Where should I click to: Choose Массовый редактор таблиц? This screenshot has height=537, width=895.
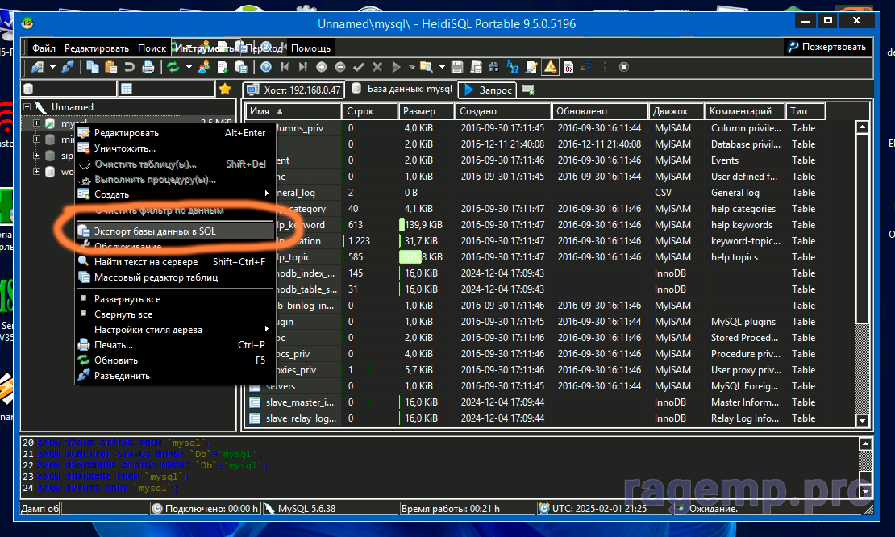pyautogui.click(x=175, y=277)
